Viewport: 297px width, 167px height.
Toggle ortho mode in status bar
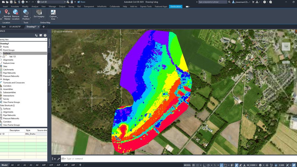(x=204, y=165)
